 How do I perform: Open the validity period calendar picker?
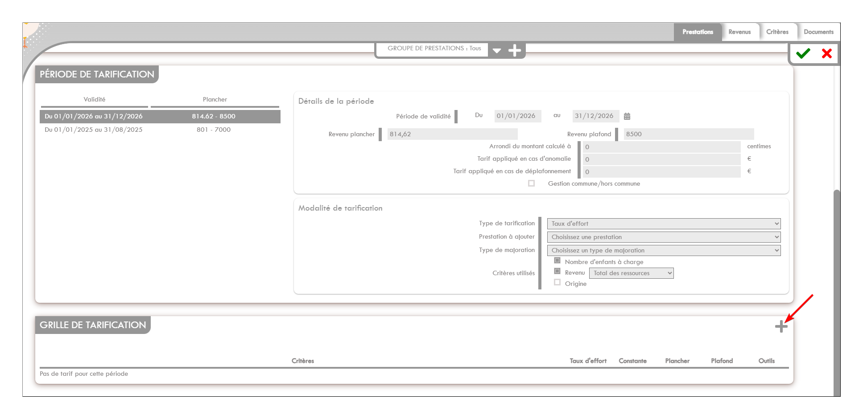click(627, 116)
